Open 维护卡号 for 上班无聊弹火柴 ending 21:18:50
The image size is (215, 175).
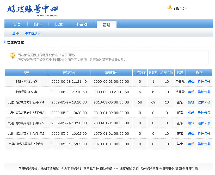(x=204, y=92)
